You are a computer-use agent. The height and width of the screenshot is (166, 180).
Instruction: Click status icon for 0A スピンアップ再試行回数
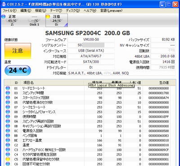pos(8,121)
